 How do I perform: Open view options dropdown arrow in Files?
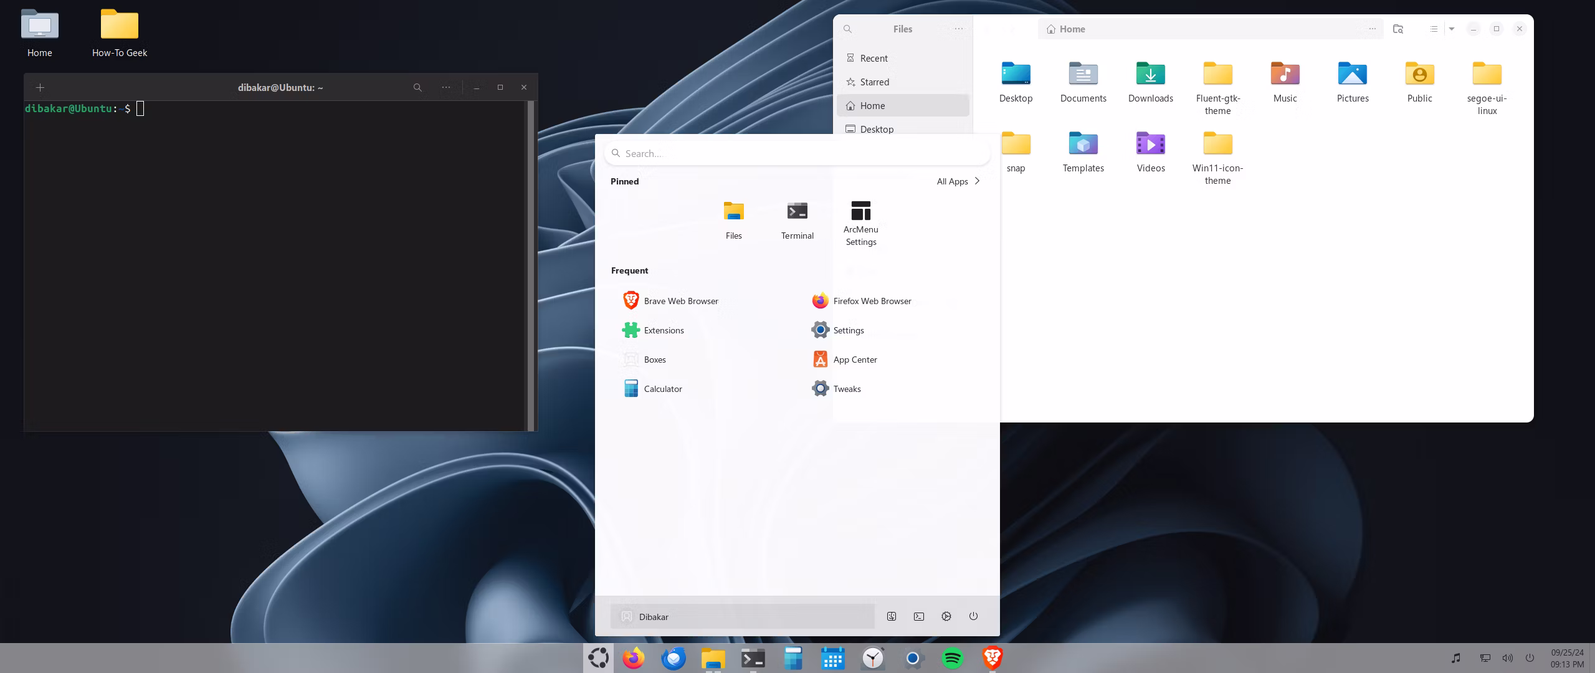(x=1451, y=29)
